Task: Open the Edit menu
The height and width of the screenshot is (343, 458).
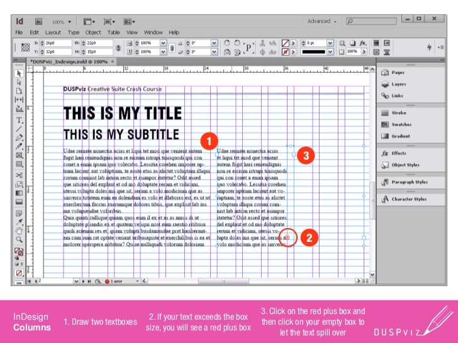Action: pos(34,33)
